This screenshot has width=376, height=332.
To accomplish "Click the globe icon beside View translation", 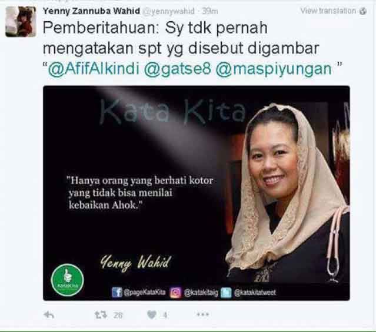I will (x=363, y=11).
